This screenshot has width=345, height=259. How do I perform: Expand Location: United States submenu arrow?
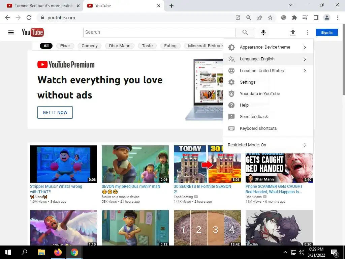click(x=305, y=71)
